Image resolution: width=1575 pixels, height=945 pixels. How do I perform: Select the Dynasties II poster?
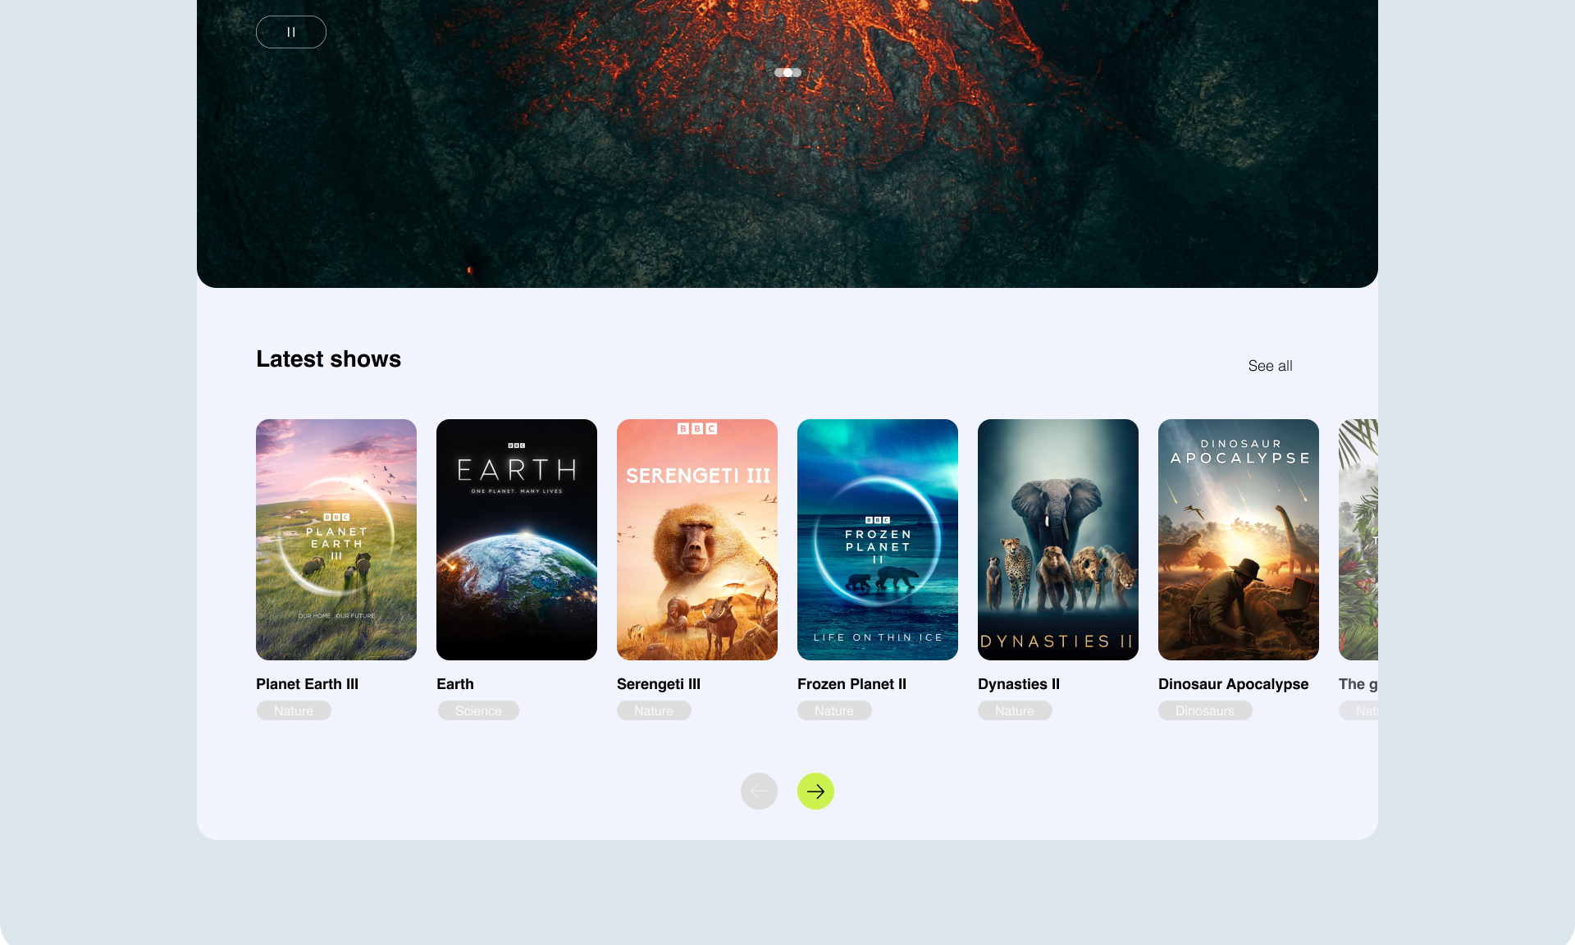tap(1058, 539)
